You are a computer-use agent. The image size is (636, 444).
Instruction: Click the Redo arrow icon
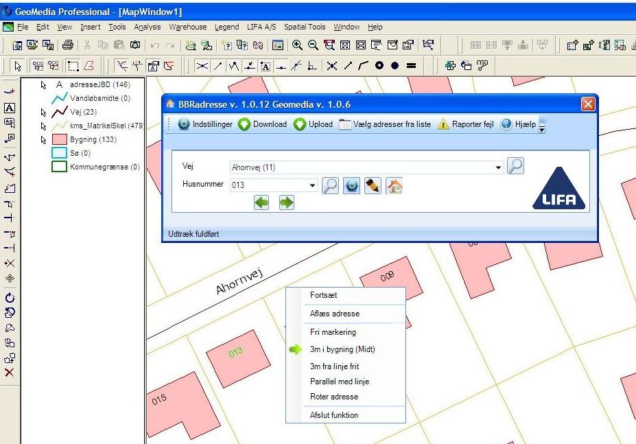coord(170,45)
